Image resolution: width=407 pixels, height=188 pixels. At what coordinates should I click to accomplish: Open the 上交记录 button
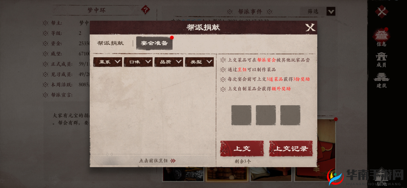(x=291, y=149)
